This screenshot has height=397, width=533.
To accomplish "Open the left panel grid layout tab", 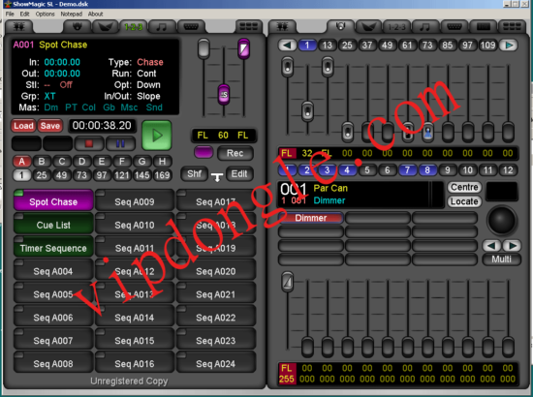I will pos(249,26).
